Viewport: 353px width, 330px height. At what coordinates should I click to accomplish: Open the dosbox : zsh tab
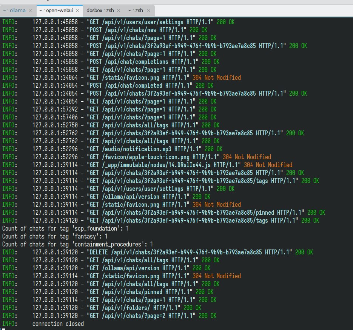100,11
